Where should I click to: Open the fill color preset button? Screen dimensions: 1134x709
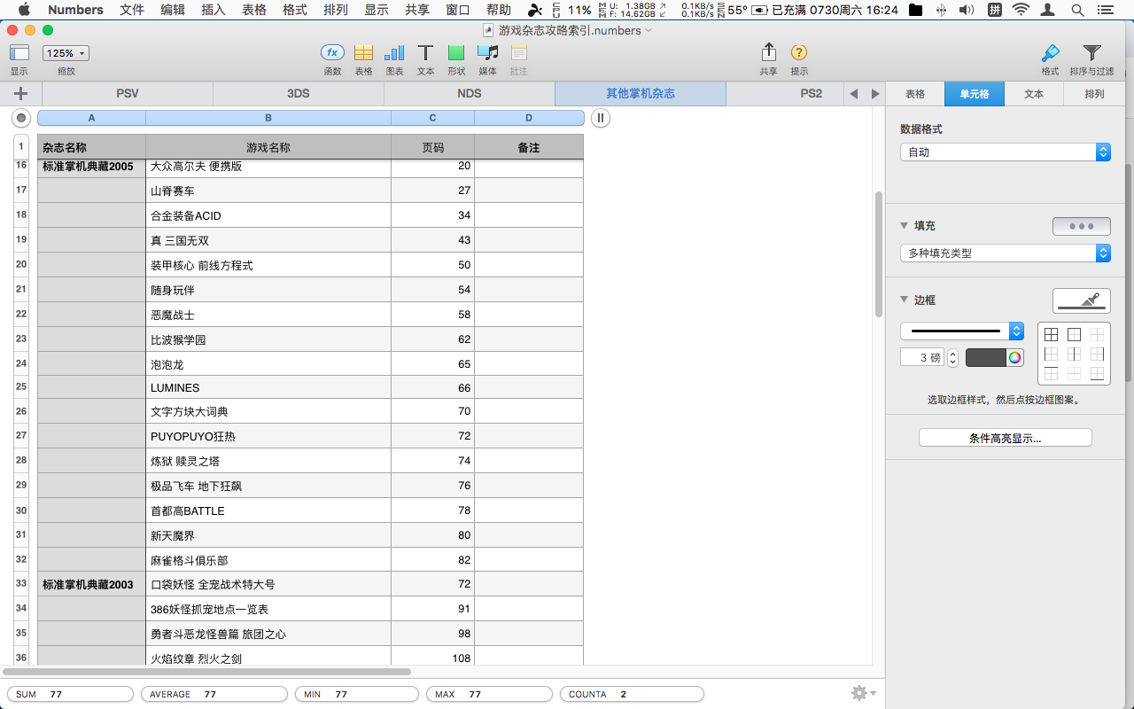(x=1081, y=226)
